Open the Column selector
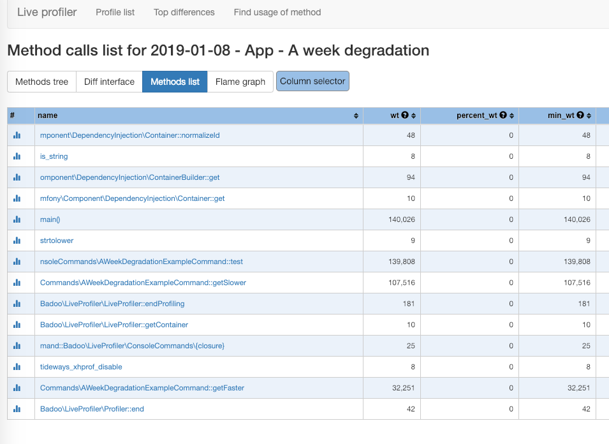Viewport: 609px width, 444px height. (x=312, y=81)
